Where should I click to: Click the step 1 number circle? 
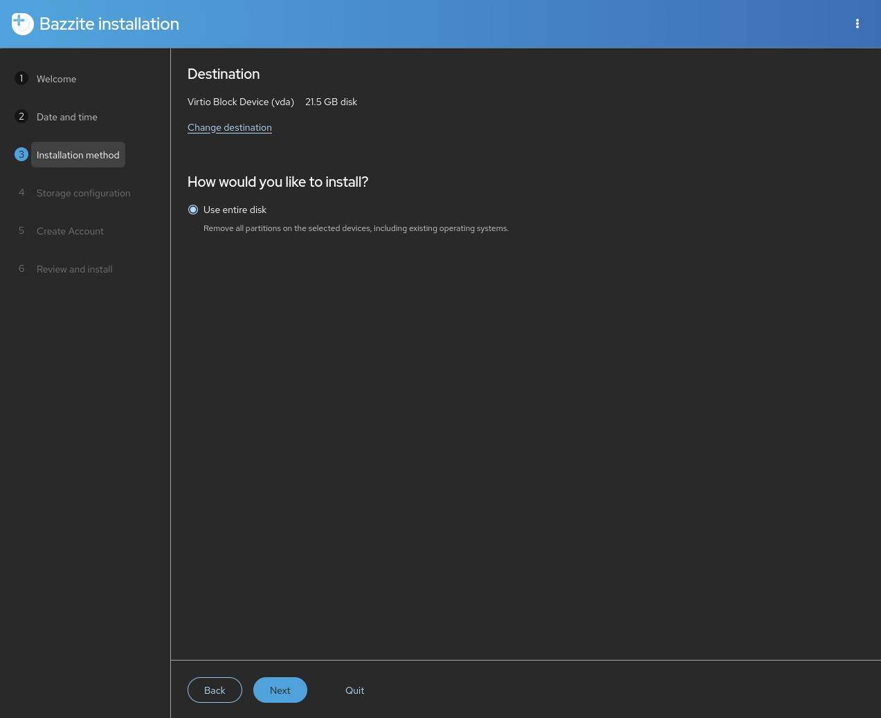pyautogui.click(x=21, y=79)
